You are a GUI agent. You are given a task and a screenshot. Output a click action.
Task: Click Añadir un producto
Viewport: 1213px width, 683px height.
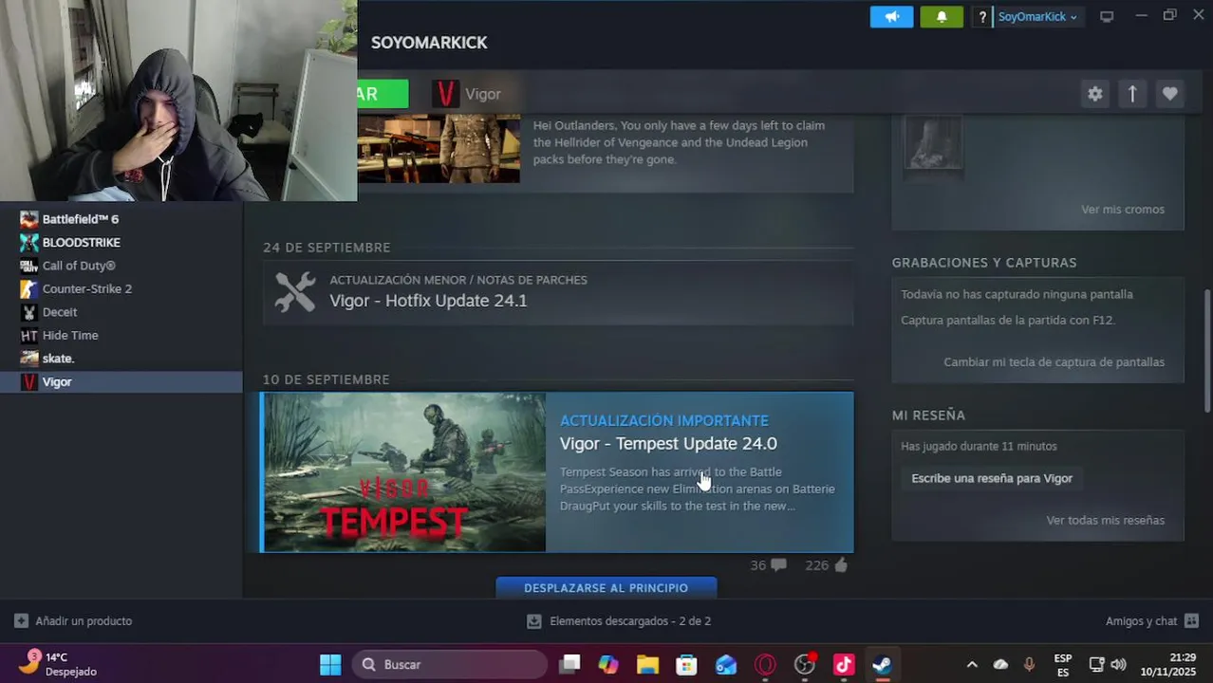(73, 621)
